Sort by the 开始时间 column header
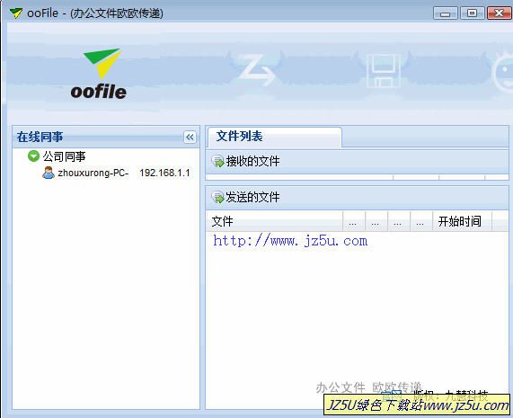 pos(463,222)
